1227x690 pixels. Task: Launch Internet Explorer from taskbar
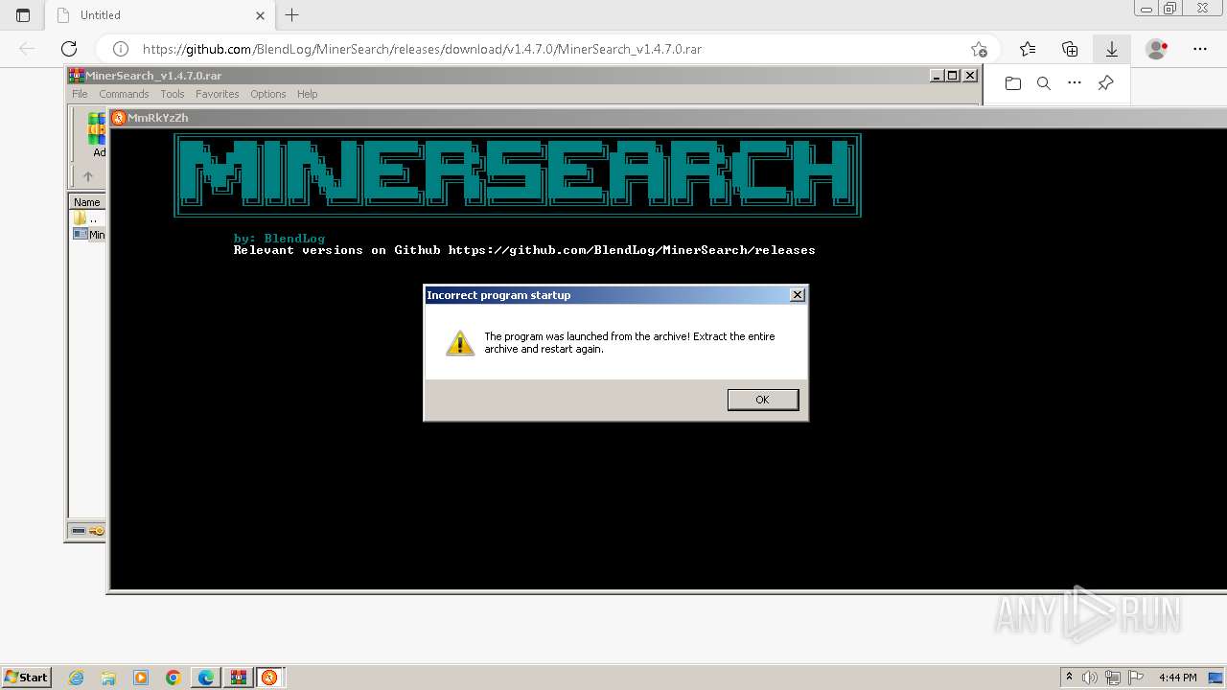(x=77, y=678)
